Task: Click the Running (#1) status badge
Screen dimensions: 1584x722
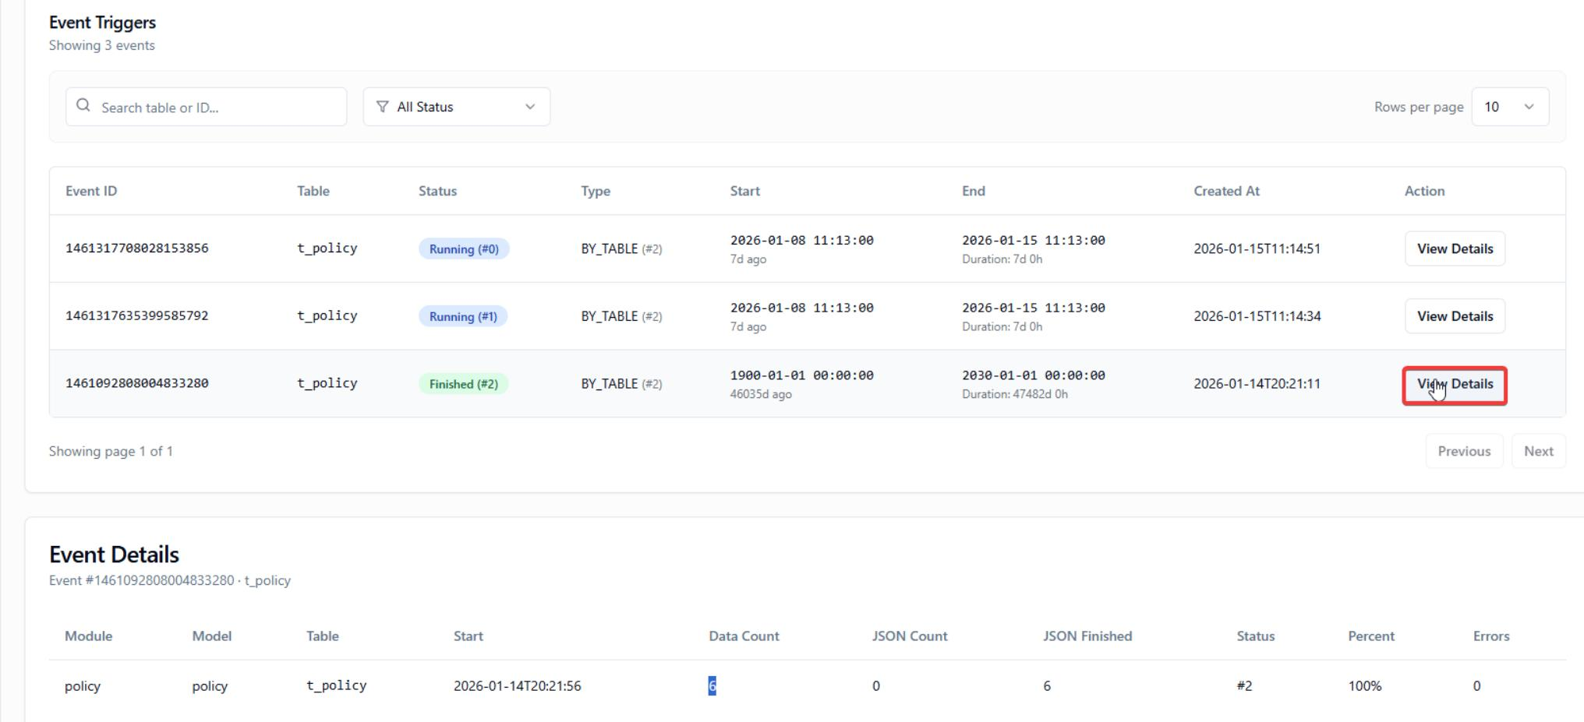Action: coord(463,316)
